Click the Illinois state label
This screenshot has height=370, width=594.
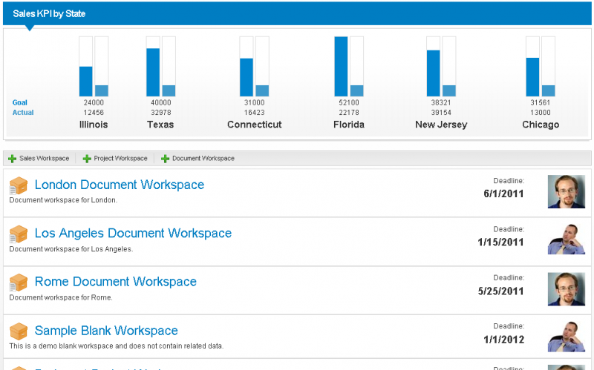click(94, 125)
